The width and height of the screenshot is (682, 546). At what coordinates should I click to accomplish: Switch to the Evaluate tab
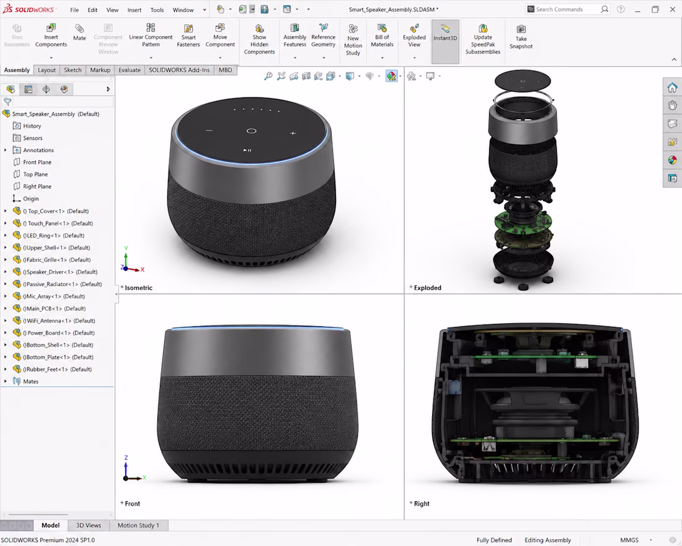129,69
